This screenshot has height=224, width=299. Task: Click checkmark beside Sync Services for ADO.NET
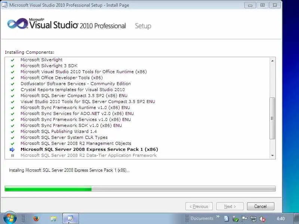(13, 114)
